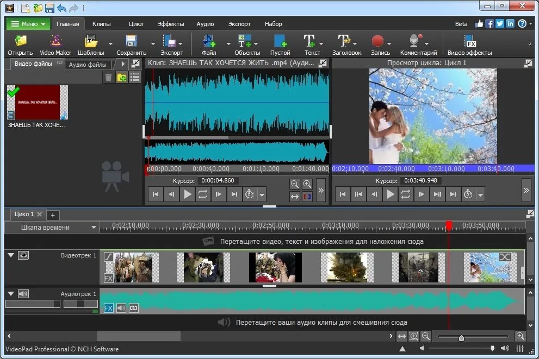This screenshot has width=539, height=359.
Task: Jump to end in clip preview
Action: pos(234,194)
